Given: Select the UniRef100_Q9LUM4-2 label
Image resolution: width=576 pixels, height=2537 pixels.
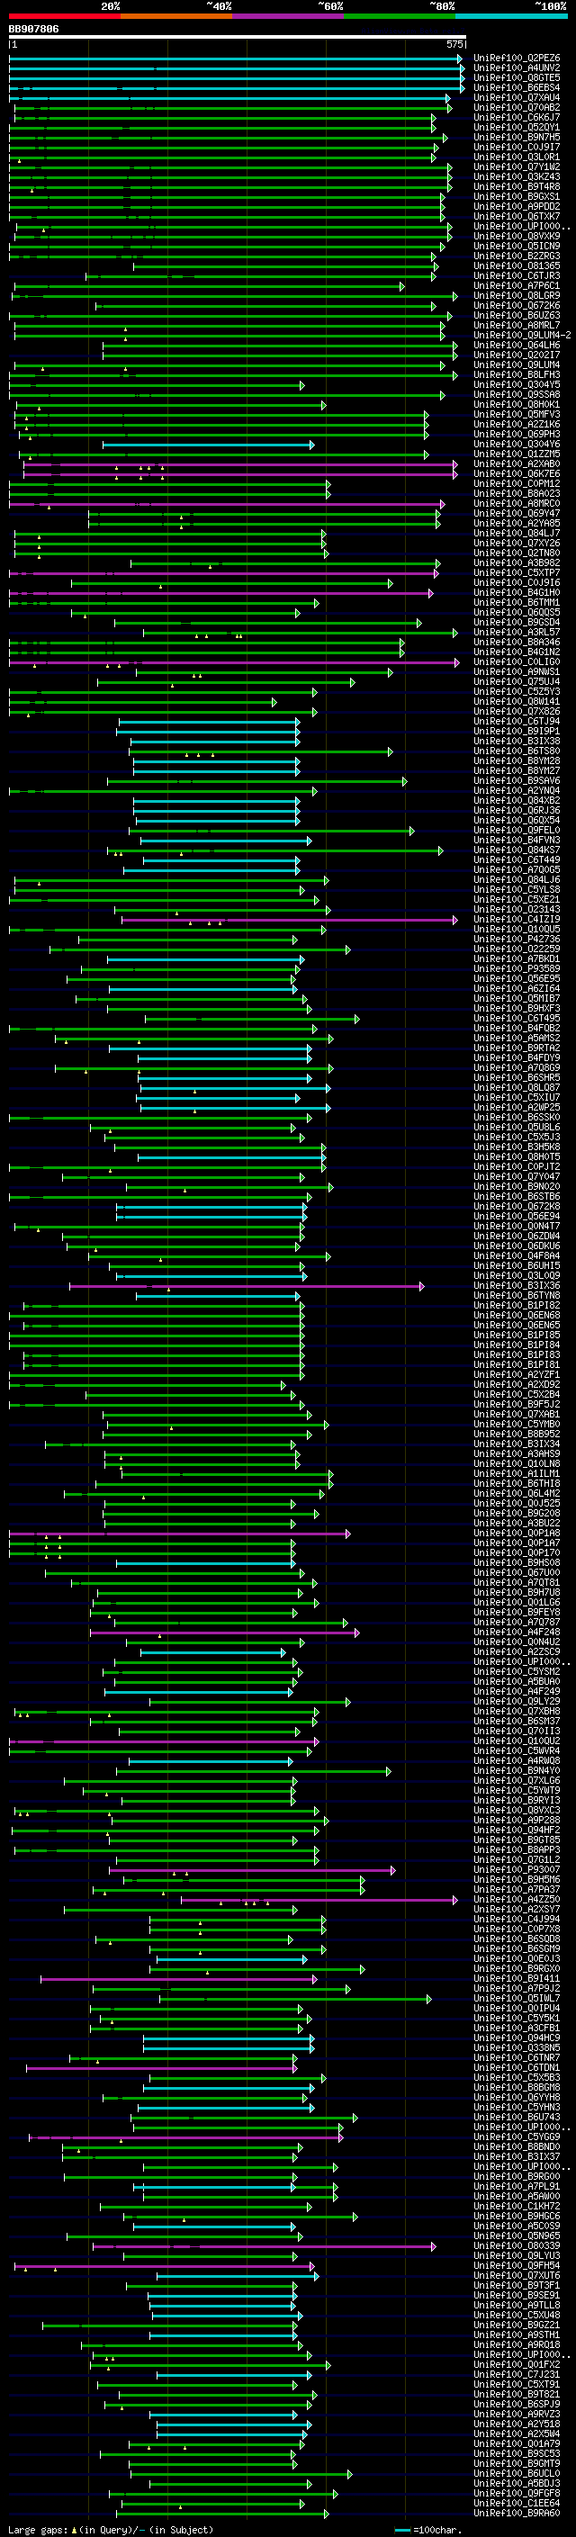Looking at the screenshot, I should (x=522, y=336).
